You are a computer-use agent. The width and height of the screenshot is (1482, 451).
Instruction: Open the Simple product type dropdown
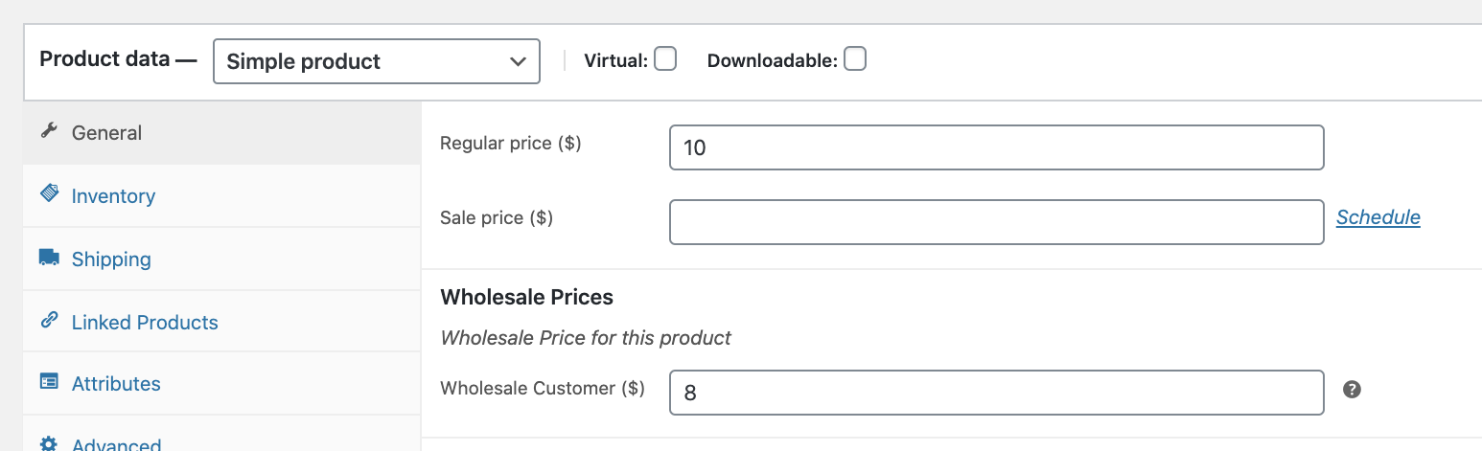376,61
